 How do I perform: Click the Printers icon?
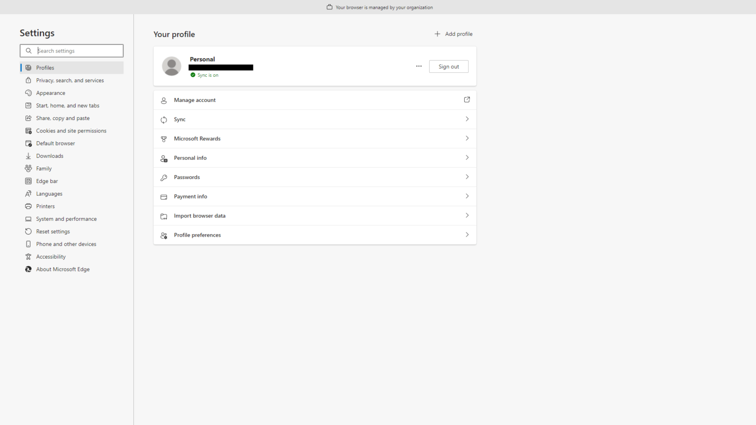click(x=29, y=206)
